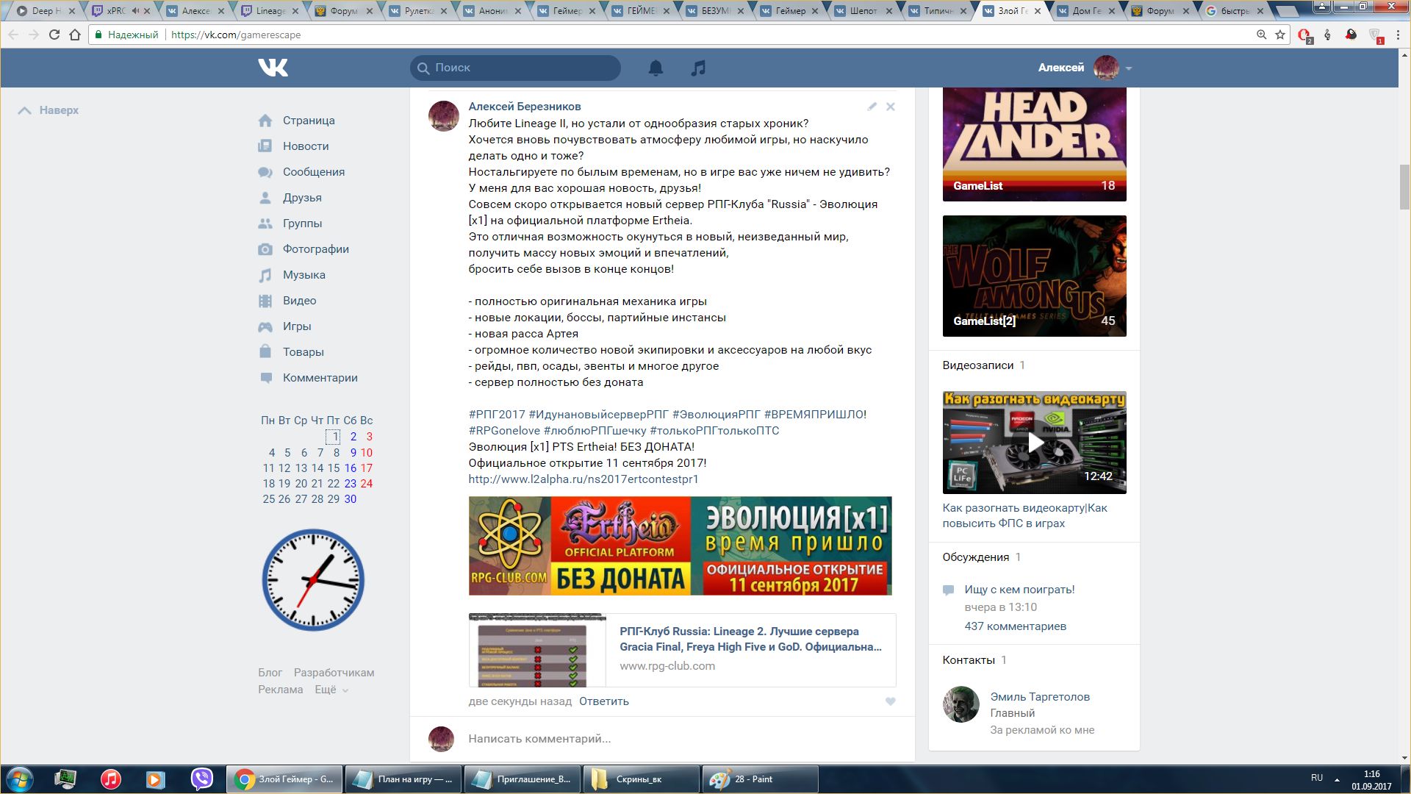This screenshot has height=794, width=1411.
Task: Open the Видеозаписи section header
Action: [977, 365]
